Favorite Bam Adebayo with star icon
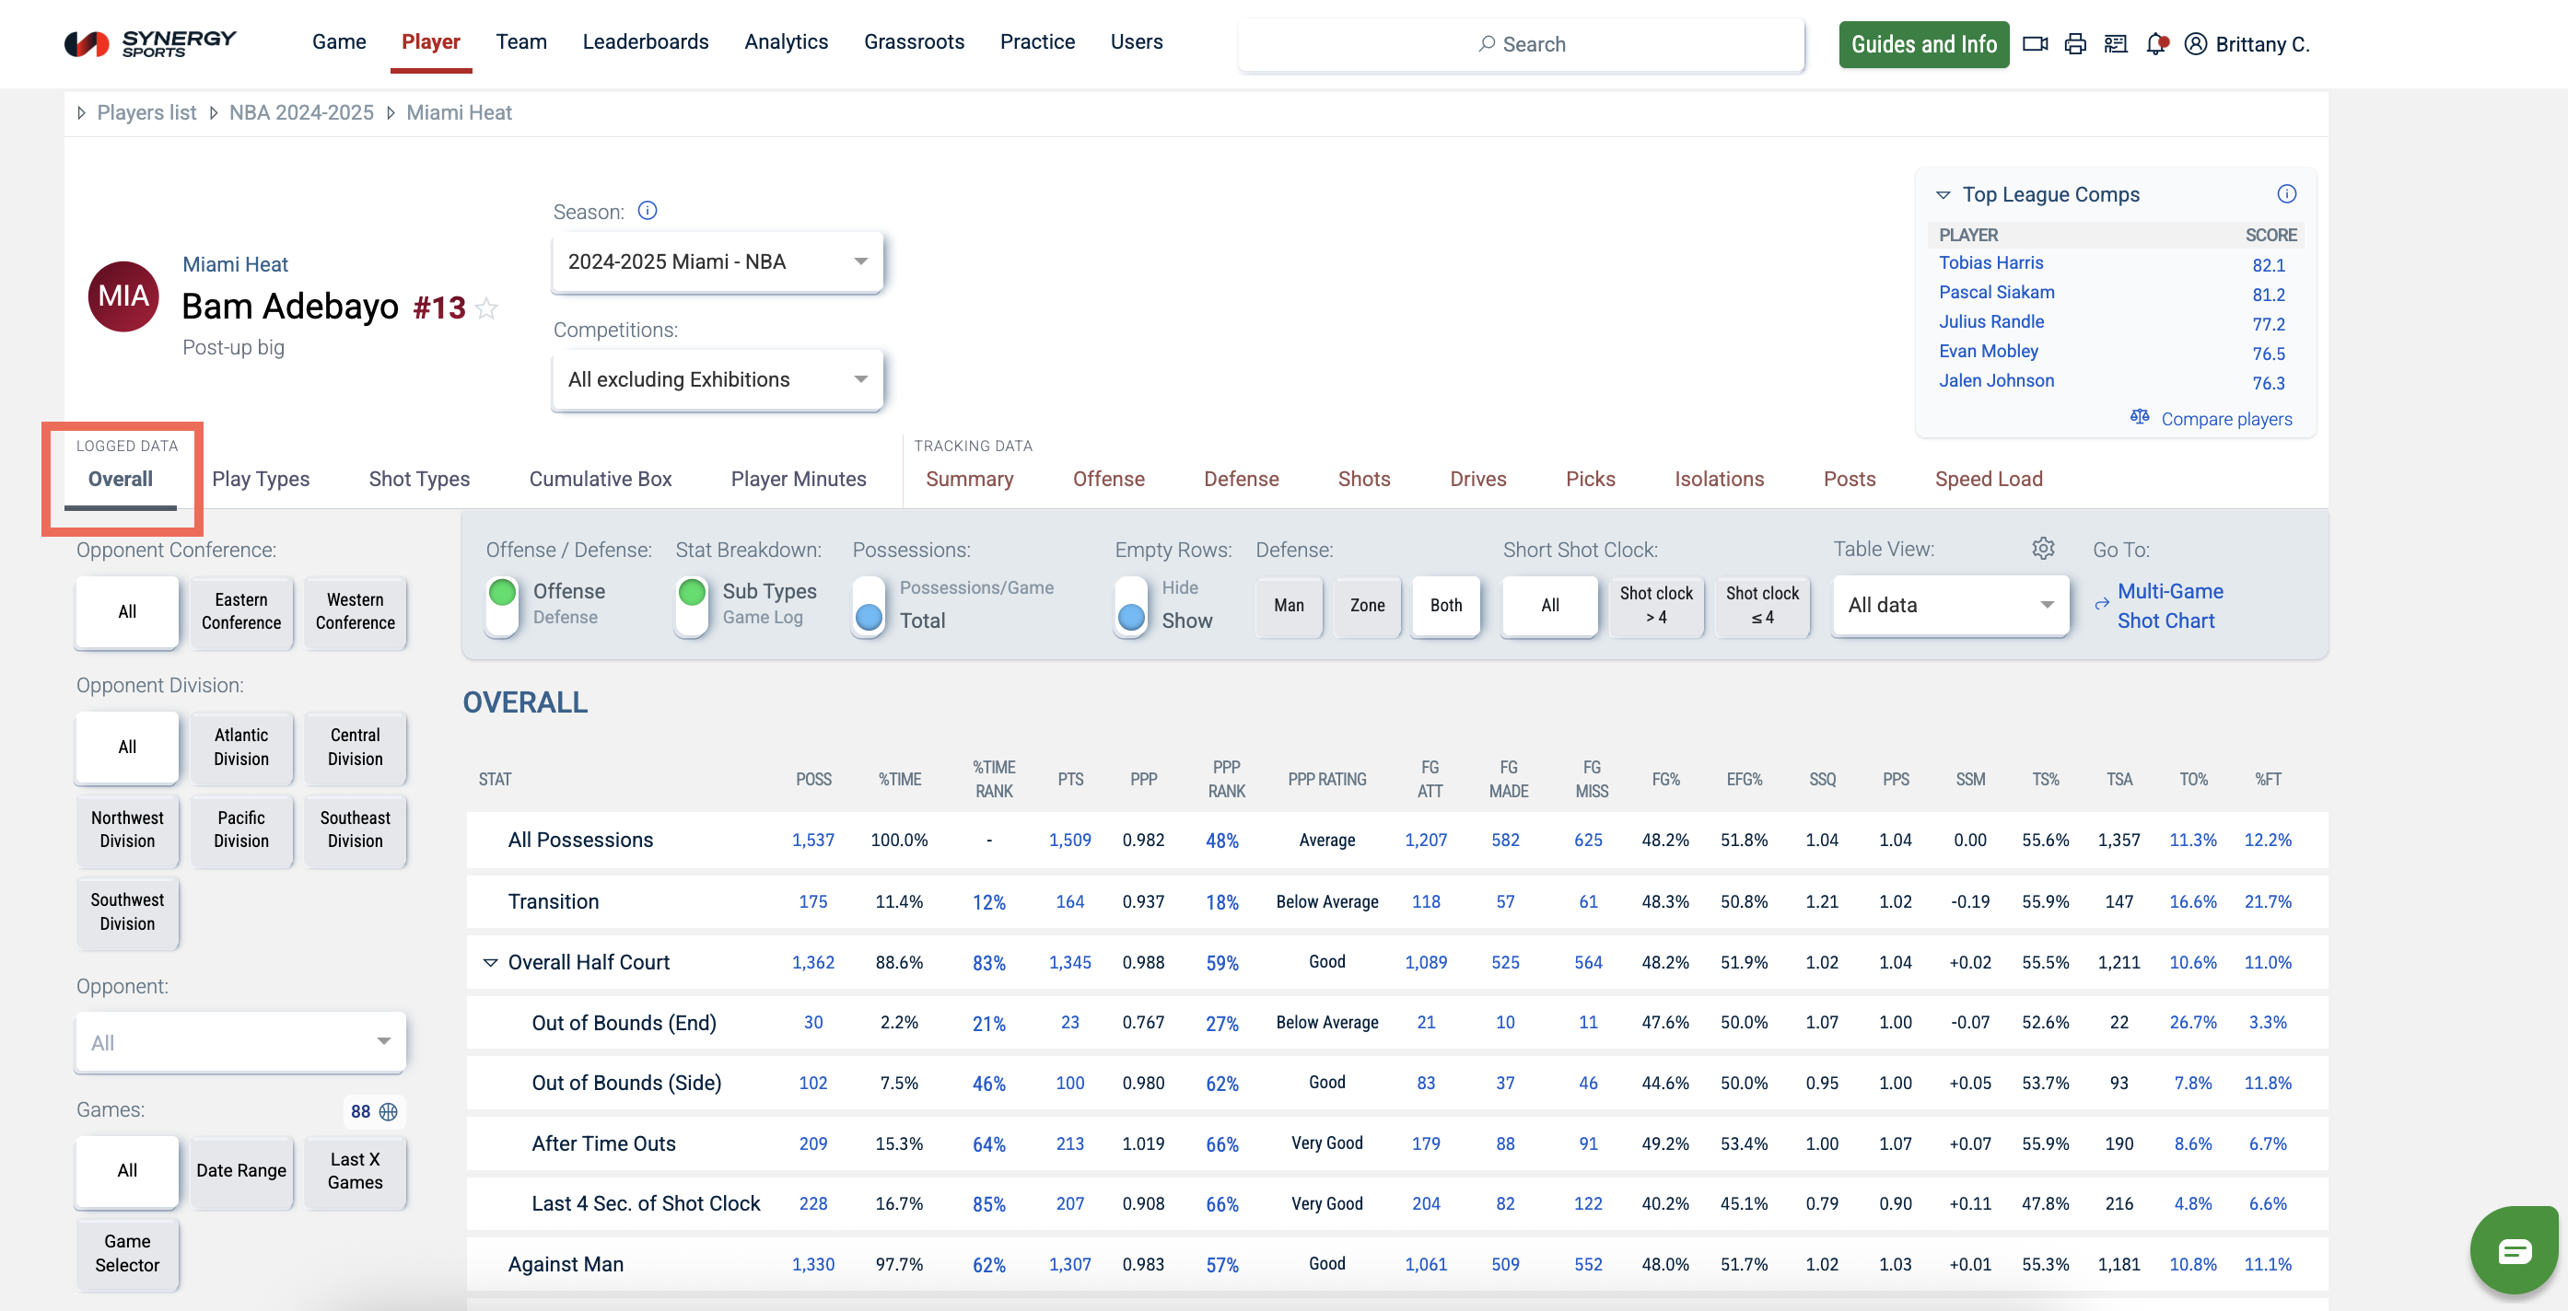The width and height of the screenshot is (2568, 1311). pos(486,307)
